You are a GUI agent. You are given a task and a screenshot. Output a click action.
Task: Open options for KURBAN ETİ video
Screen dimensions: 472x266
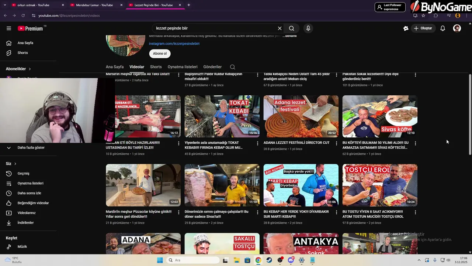pyautogui.click(x=178, y=143)
